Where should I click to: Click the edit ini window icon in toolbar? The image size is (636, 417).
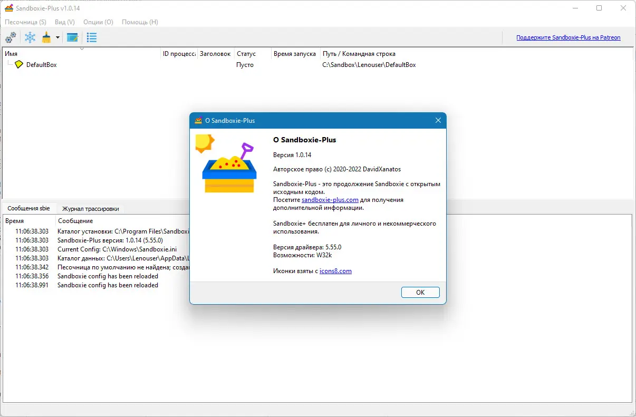(72, 37)
